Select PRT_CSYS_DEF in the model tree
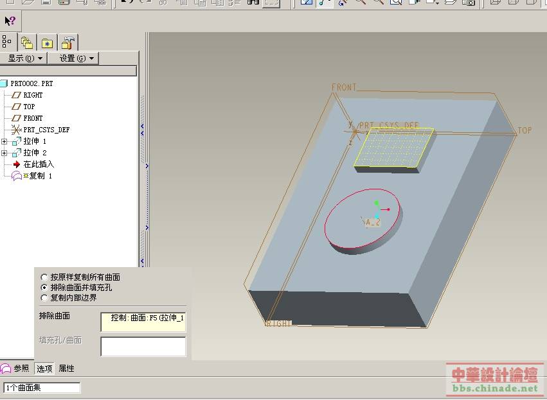The height and width of the screenshot is (400, 547). [x=46, y=130]
